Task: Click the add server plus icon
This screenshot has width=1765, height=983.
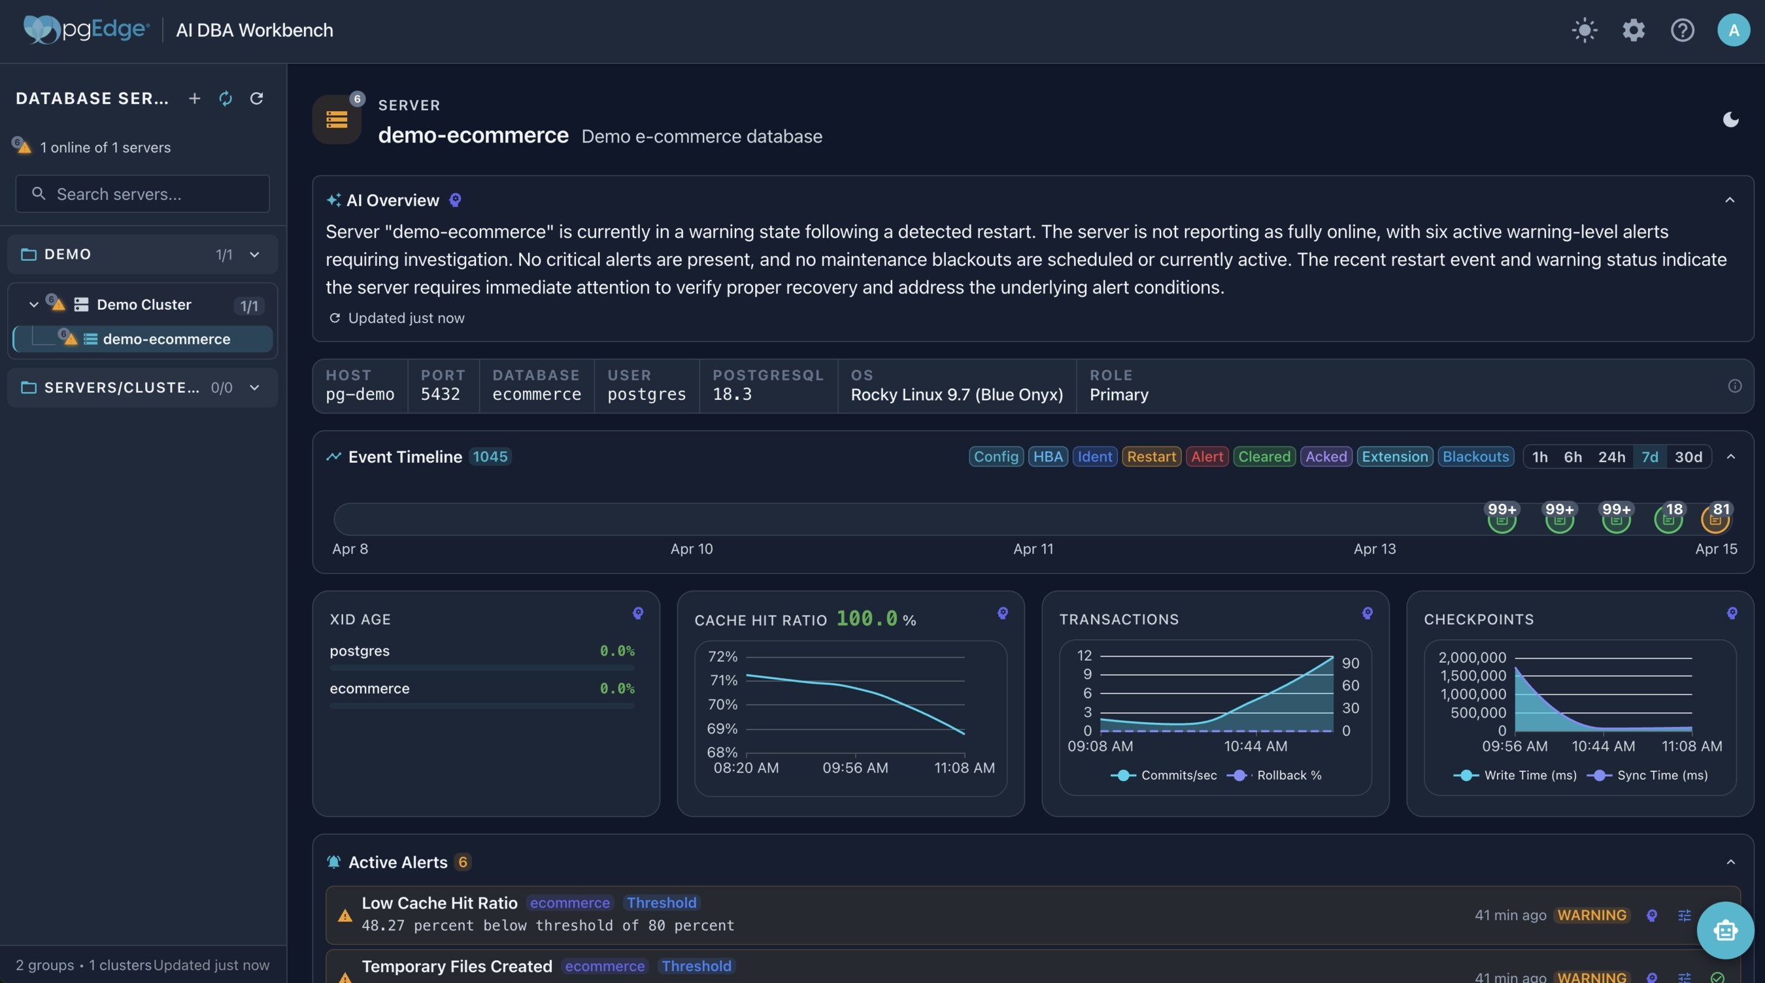Action: click(x=195, y=99)
